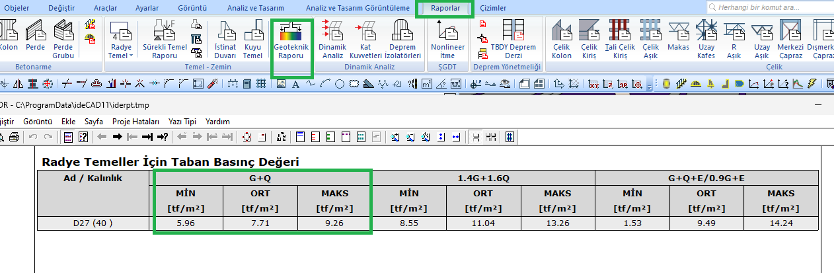Switch to the Ayarlar ribbon tab
Screen dimensions: 834x273
(146, 9)
